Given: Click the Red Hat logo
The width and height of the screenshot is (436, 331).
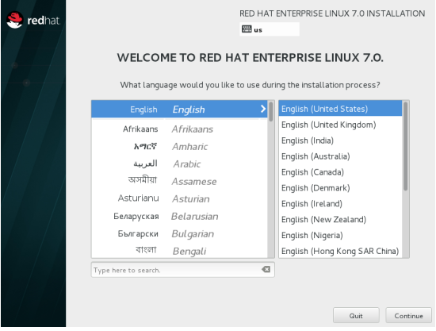Looking at the screenshot, I should click(33, 20).
